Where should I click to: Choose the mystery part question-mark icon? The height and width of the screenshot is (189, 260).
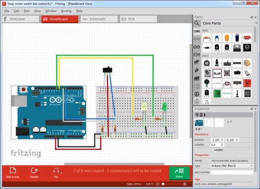coord(247,48)
